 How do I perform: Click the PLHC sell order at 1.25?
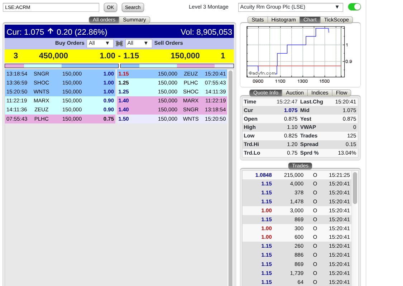172,83
